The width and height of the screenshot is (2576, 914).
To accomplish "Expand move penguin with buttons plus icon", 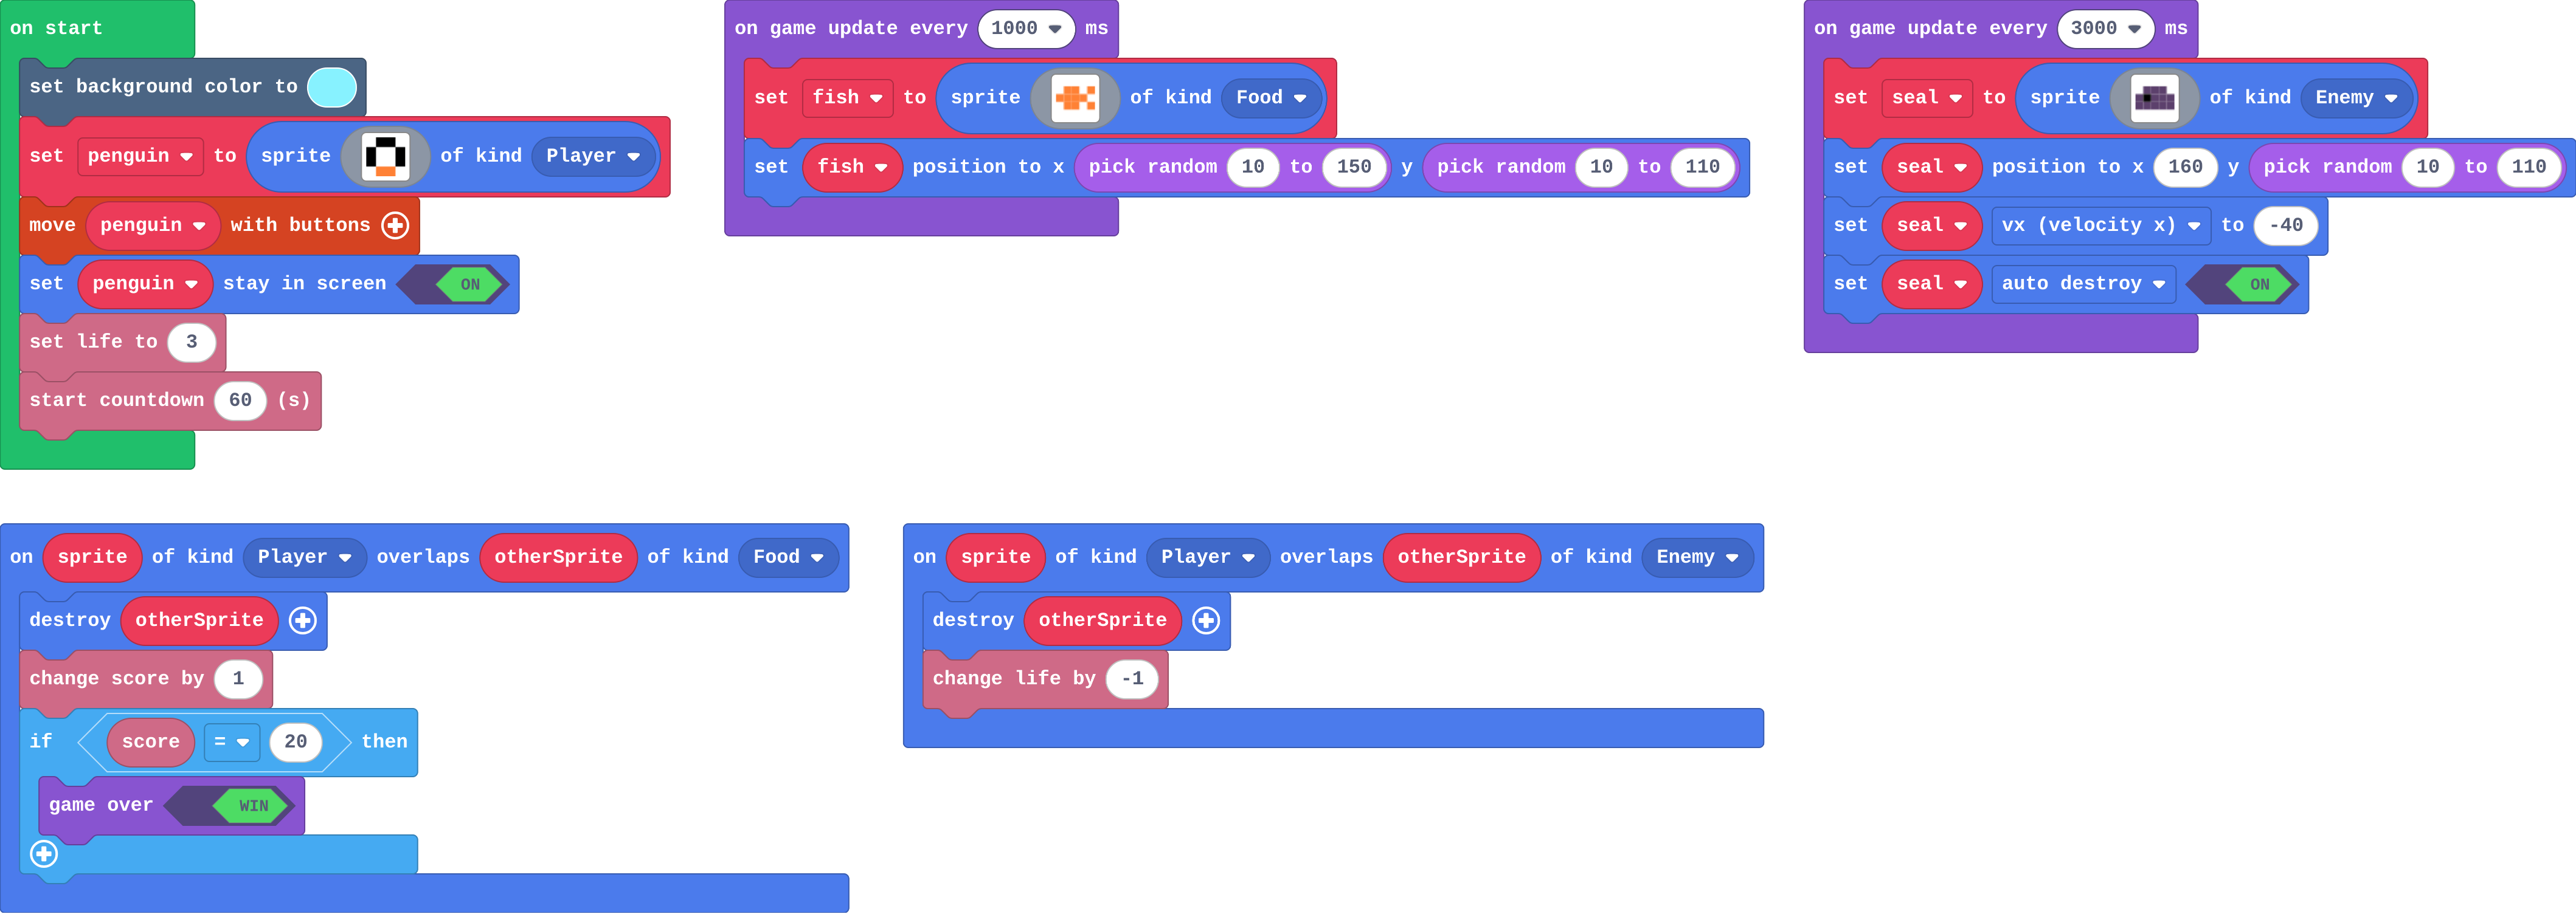I will click(395, 225).
